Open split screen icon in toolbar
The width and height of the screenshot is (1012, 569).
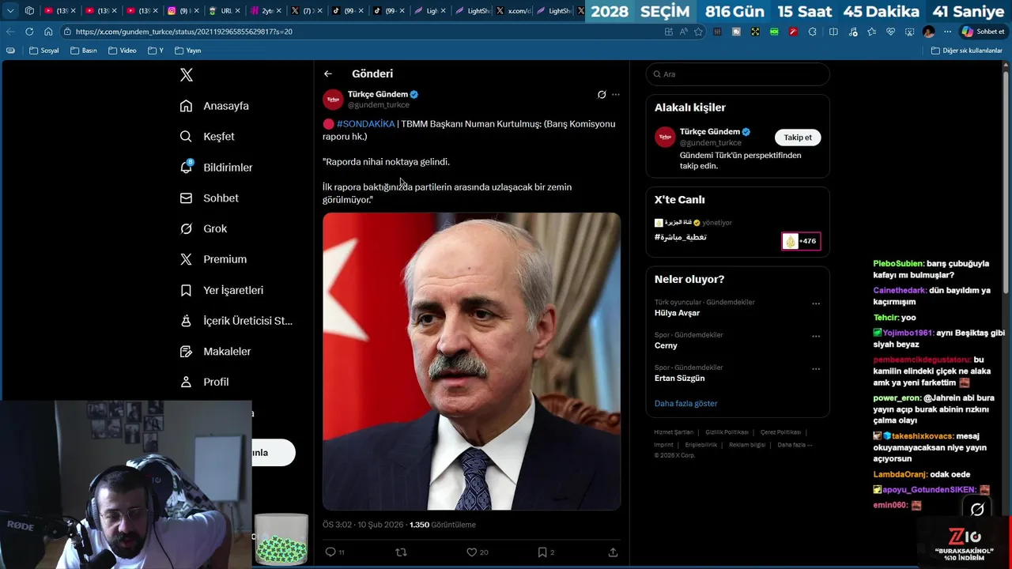[833, 32]
